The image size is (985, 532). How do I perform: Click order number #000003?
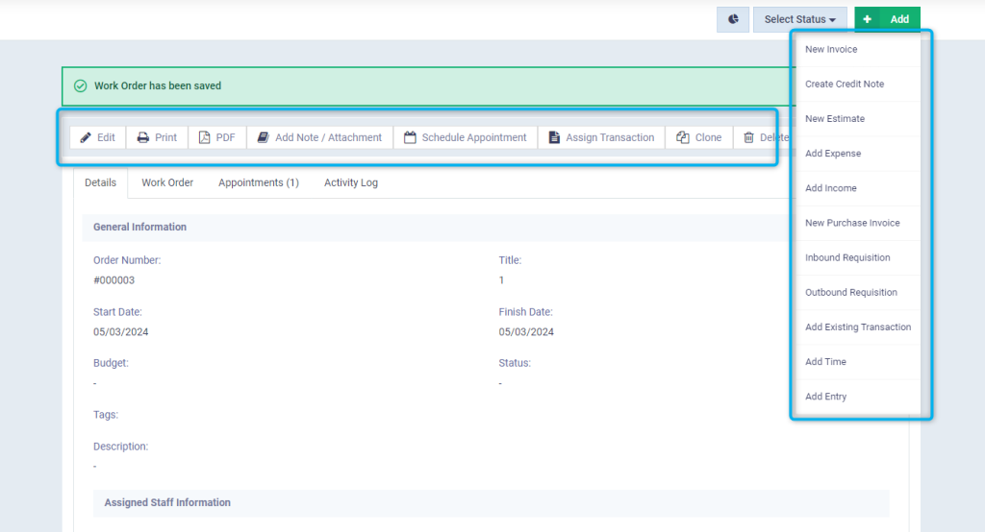click(x=114, y=280)
